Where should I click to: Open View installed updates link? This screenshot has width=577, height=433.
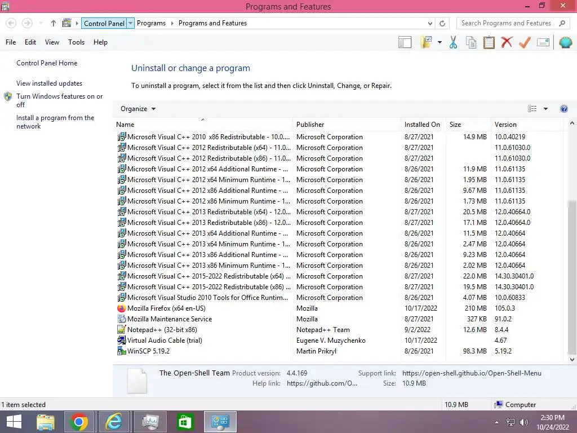pyautogui.click(x=50, y=83)
